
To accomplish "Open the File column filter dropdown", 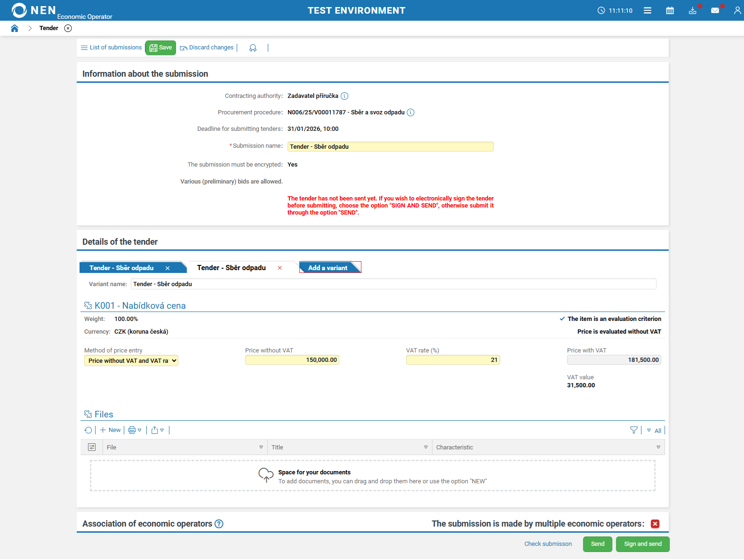I will point(261,447).
